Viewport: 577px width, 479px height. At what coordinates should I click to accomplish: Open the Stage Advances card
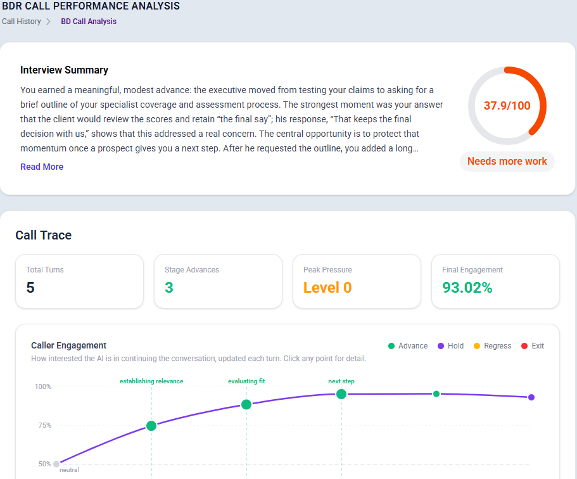(x=219, y=281)
